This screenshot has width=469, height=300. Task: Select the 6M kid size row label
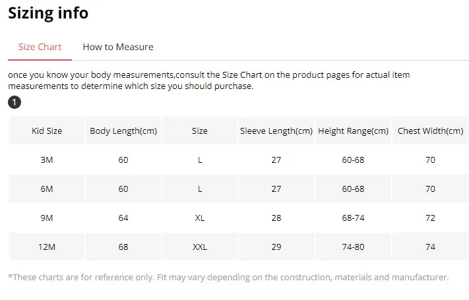pyautogui.click(x=47, y=189)
